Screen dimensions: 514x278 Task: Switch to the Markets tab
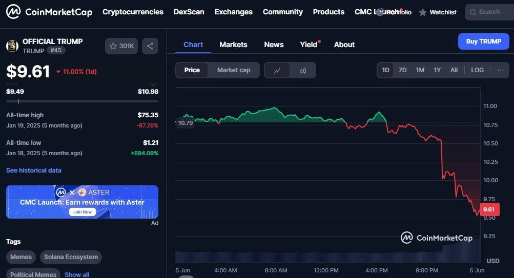(233, 45)
